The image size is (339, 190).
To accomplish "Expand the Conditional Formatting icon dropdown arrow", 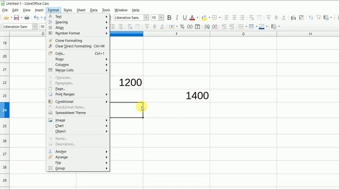I will (x=279, y=27).
